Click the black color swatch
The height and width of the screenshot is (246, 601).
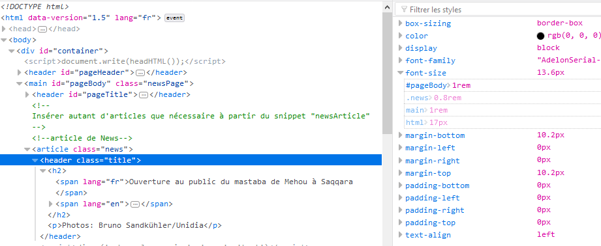tap(540, 36)
